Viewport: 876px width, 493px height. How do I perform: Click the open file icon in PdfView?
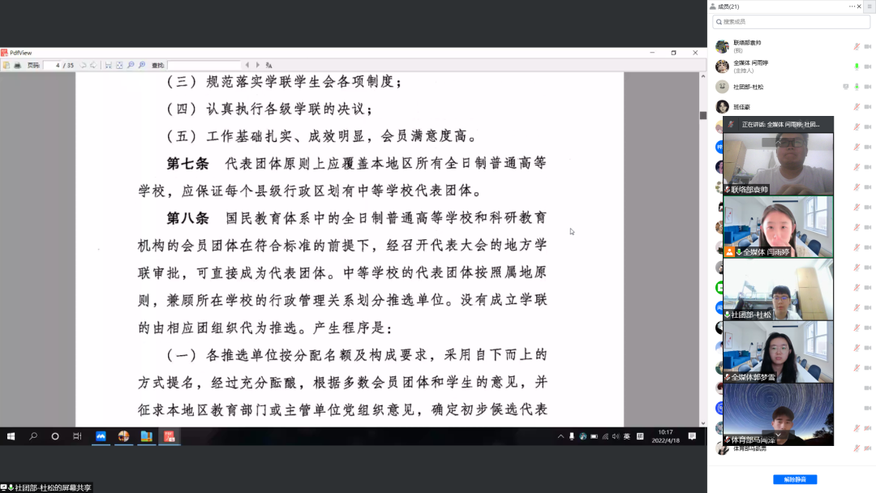[6, 66]
